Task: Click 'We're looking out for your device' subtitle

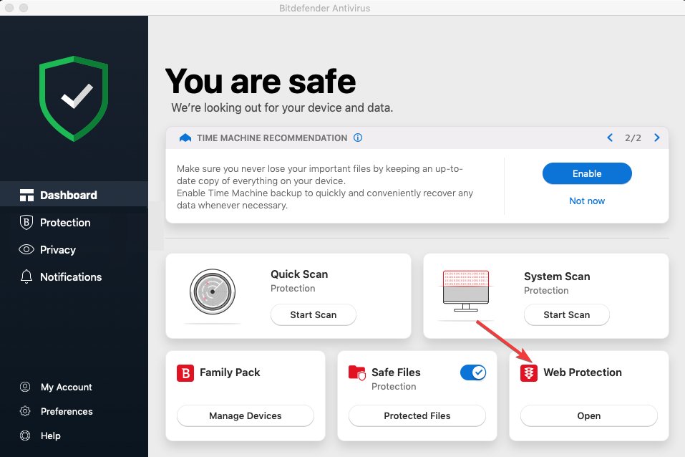Action: [282, 107]
